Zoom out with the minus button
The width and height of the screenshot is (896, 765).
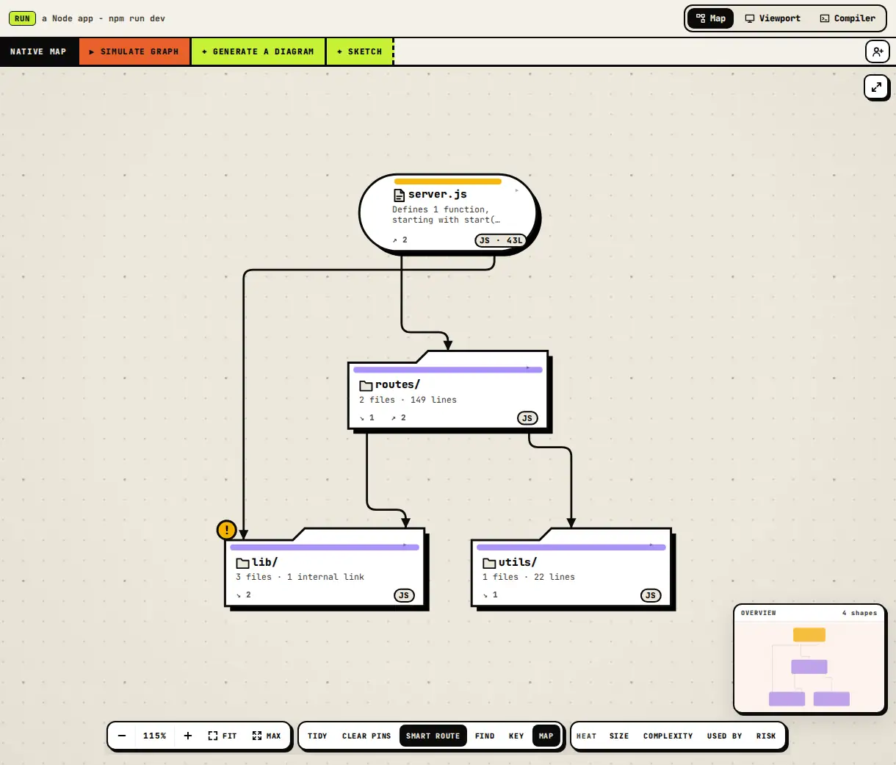[x=122, y=736]
